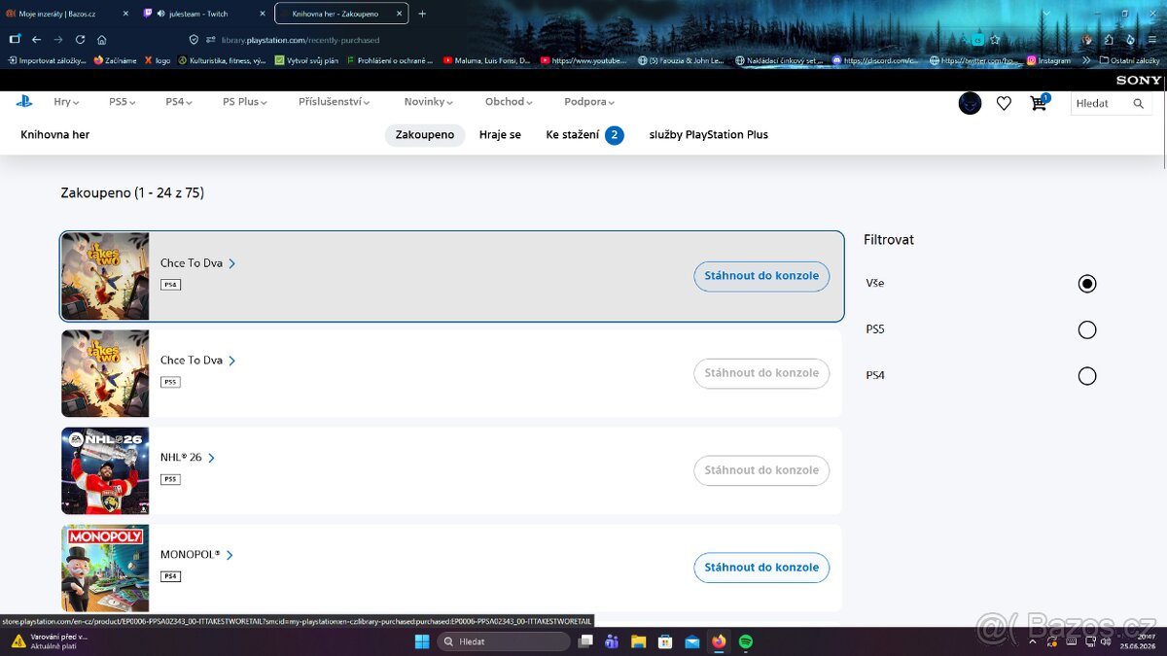The height and width of the screenshot is (656, 1167).
Task: Select the PS4 filter radio
Action: (x=1087, y=376)
